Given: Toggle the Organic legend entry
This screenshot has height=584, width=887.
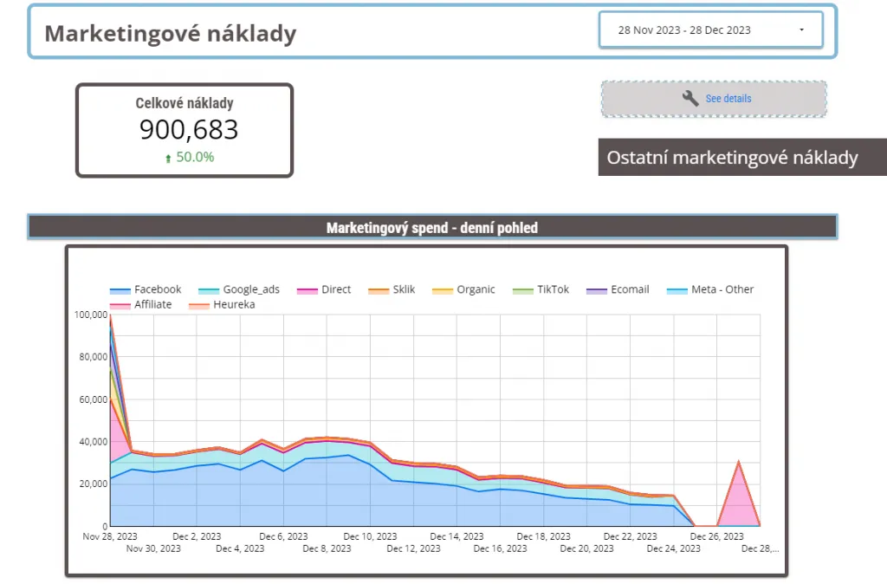Looking at the screenshot, I should point(463,289).
